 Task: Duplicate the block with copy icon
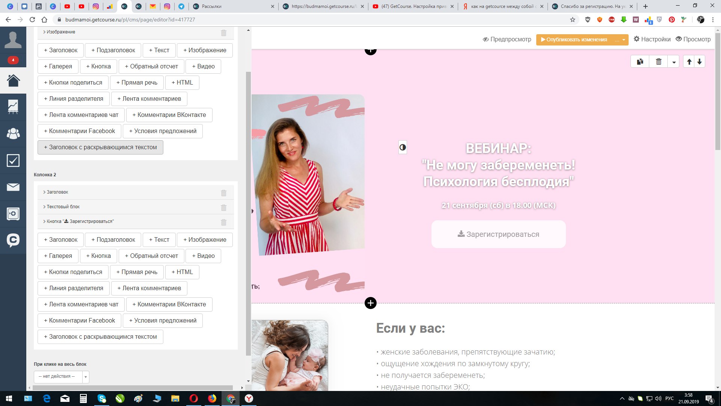tap(640, 62)
